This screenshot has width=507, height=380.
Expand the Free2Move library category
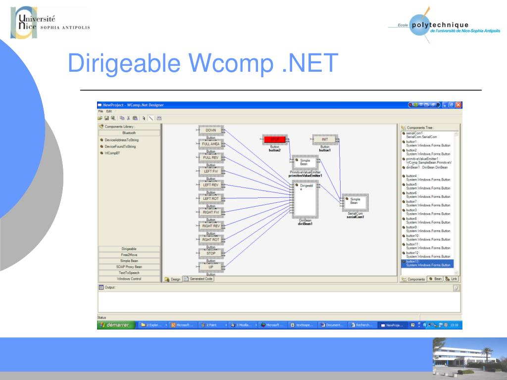click(x=129, y=255)
